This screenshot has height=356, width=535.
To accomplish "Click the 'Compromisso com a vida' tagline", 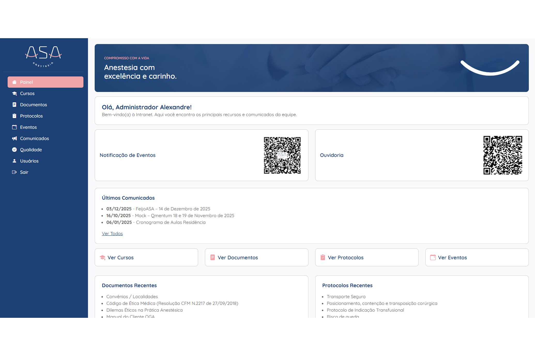I will (127, 58).
